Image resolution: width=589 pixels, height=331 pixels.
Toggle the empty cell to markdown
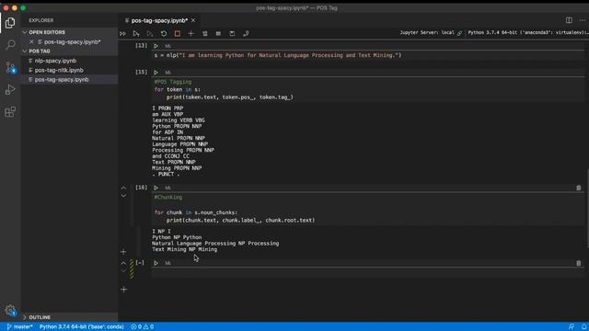167,263
